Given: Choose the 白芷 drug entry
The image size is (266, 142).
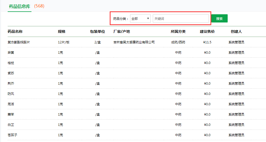Looking at the screenshot, I should coord(11,125).
